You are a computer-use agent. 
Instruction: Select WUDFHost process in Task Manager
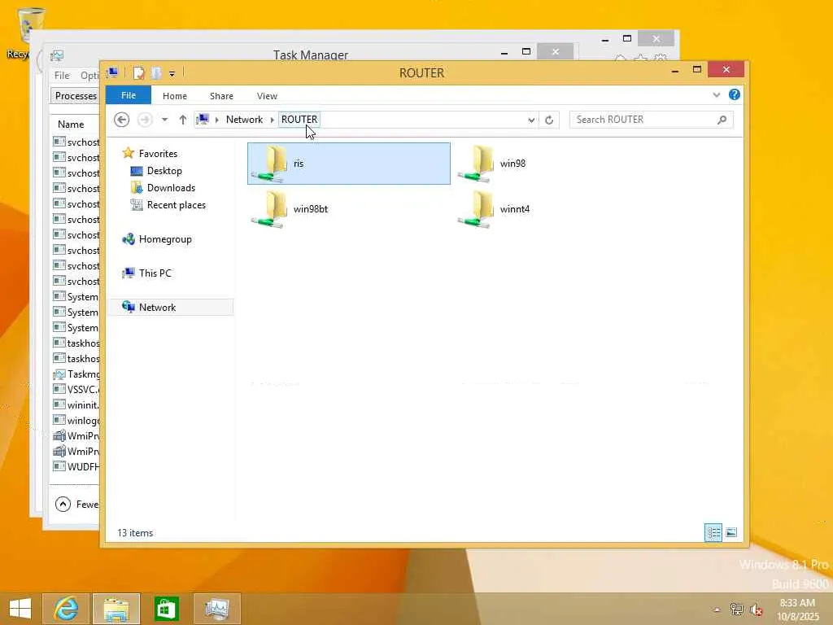(x=76, y=466)
